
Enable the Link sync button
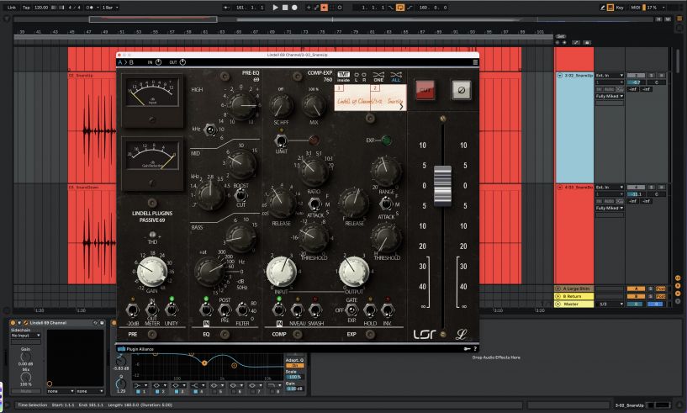12,8
